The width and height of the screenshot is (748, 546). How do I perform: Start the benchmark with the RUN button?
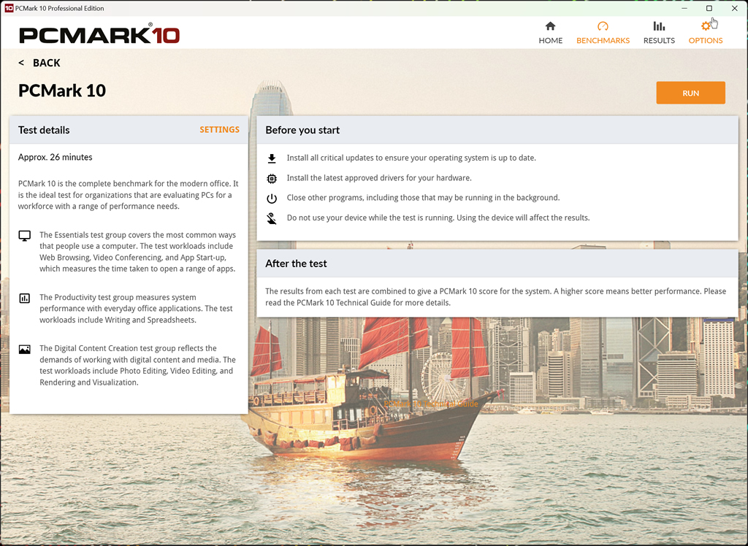690,93
